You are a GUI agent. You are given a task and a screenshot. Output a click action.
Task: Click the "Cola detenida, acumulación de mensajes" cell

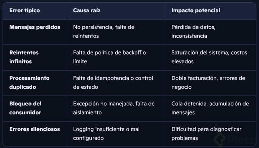(210, 108)
